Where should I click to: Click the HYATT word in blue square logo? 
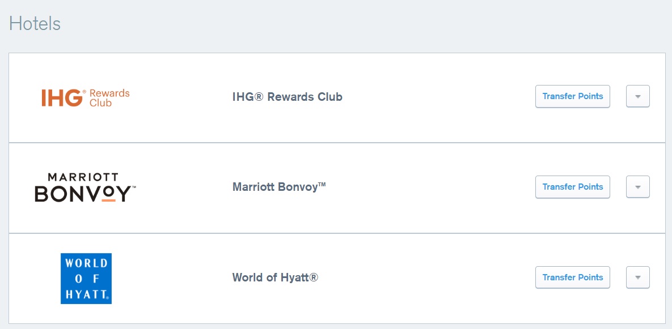click(x=86, y=294)
